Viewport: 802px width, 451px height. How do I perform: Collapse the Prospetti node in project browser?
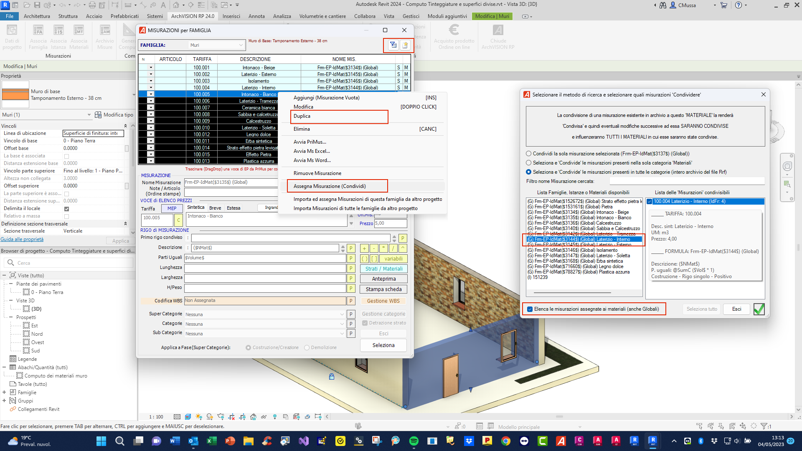coord(11,317)
